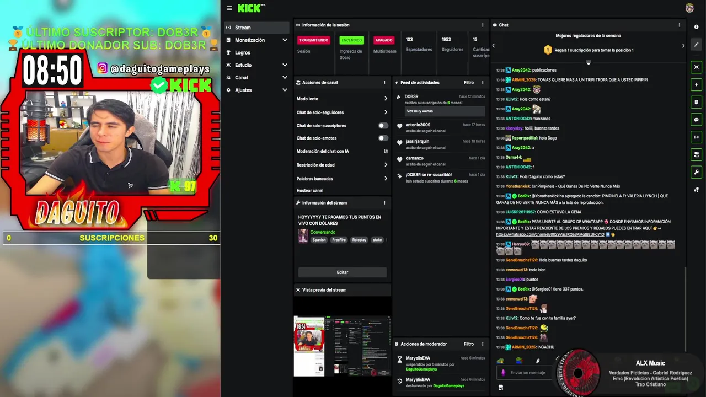The image size is (706, 397).
Task: Click Filtro in Feed de actividades
Action: [x=469, y=83]
